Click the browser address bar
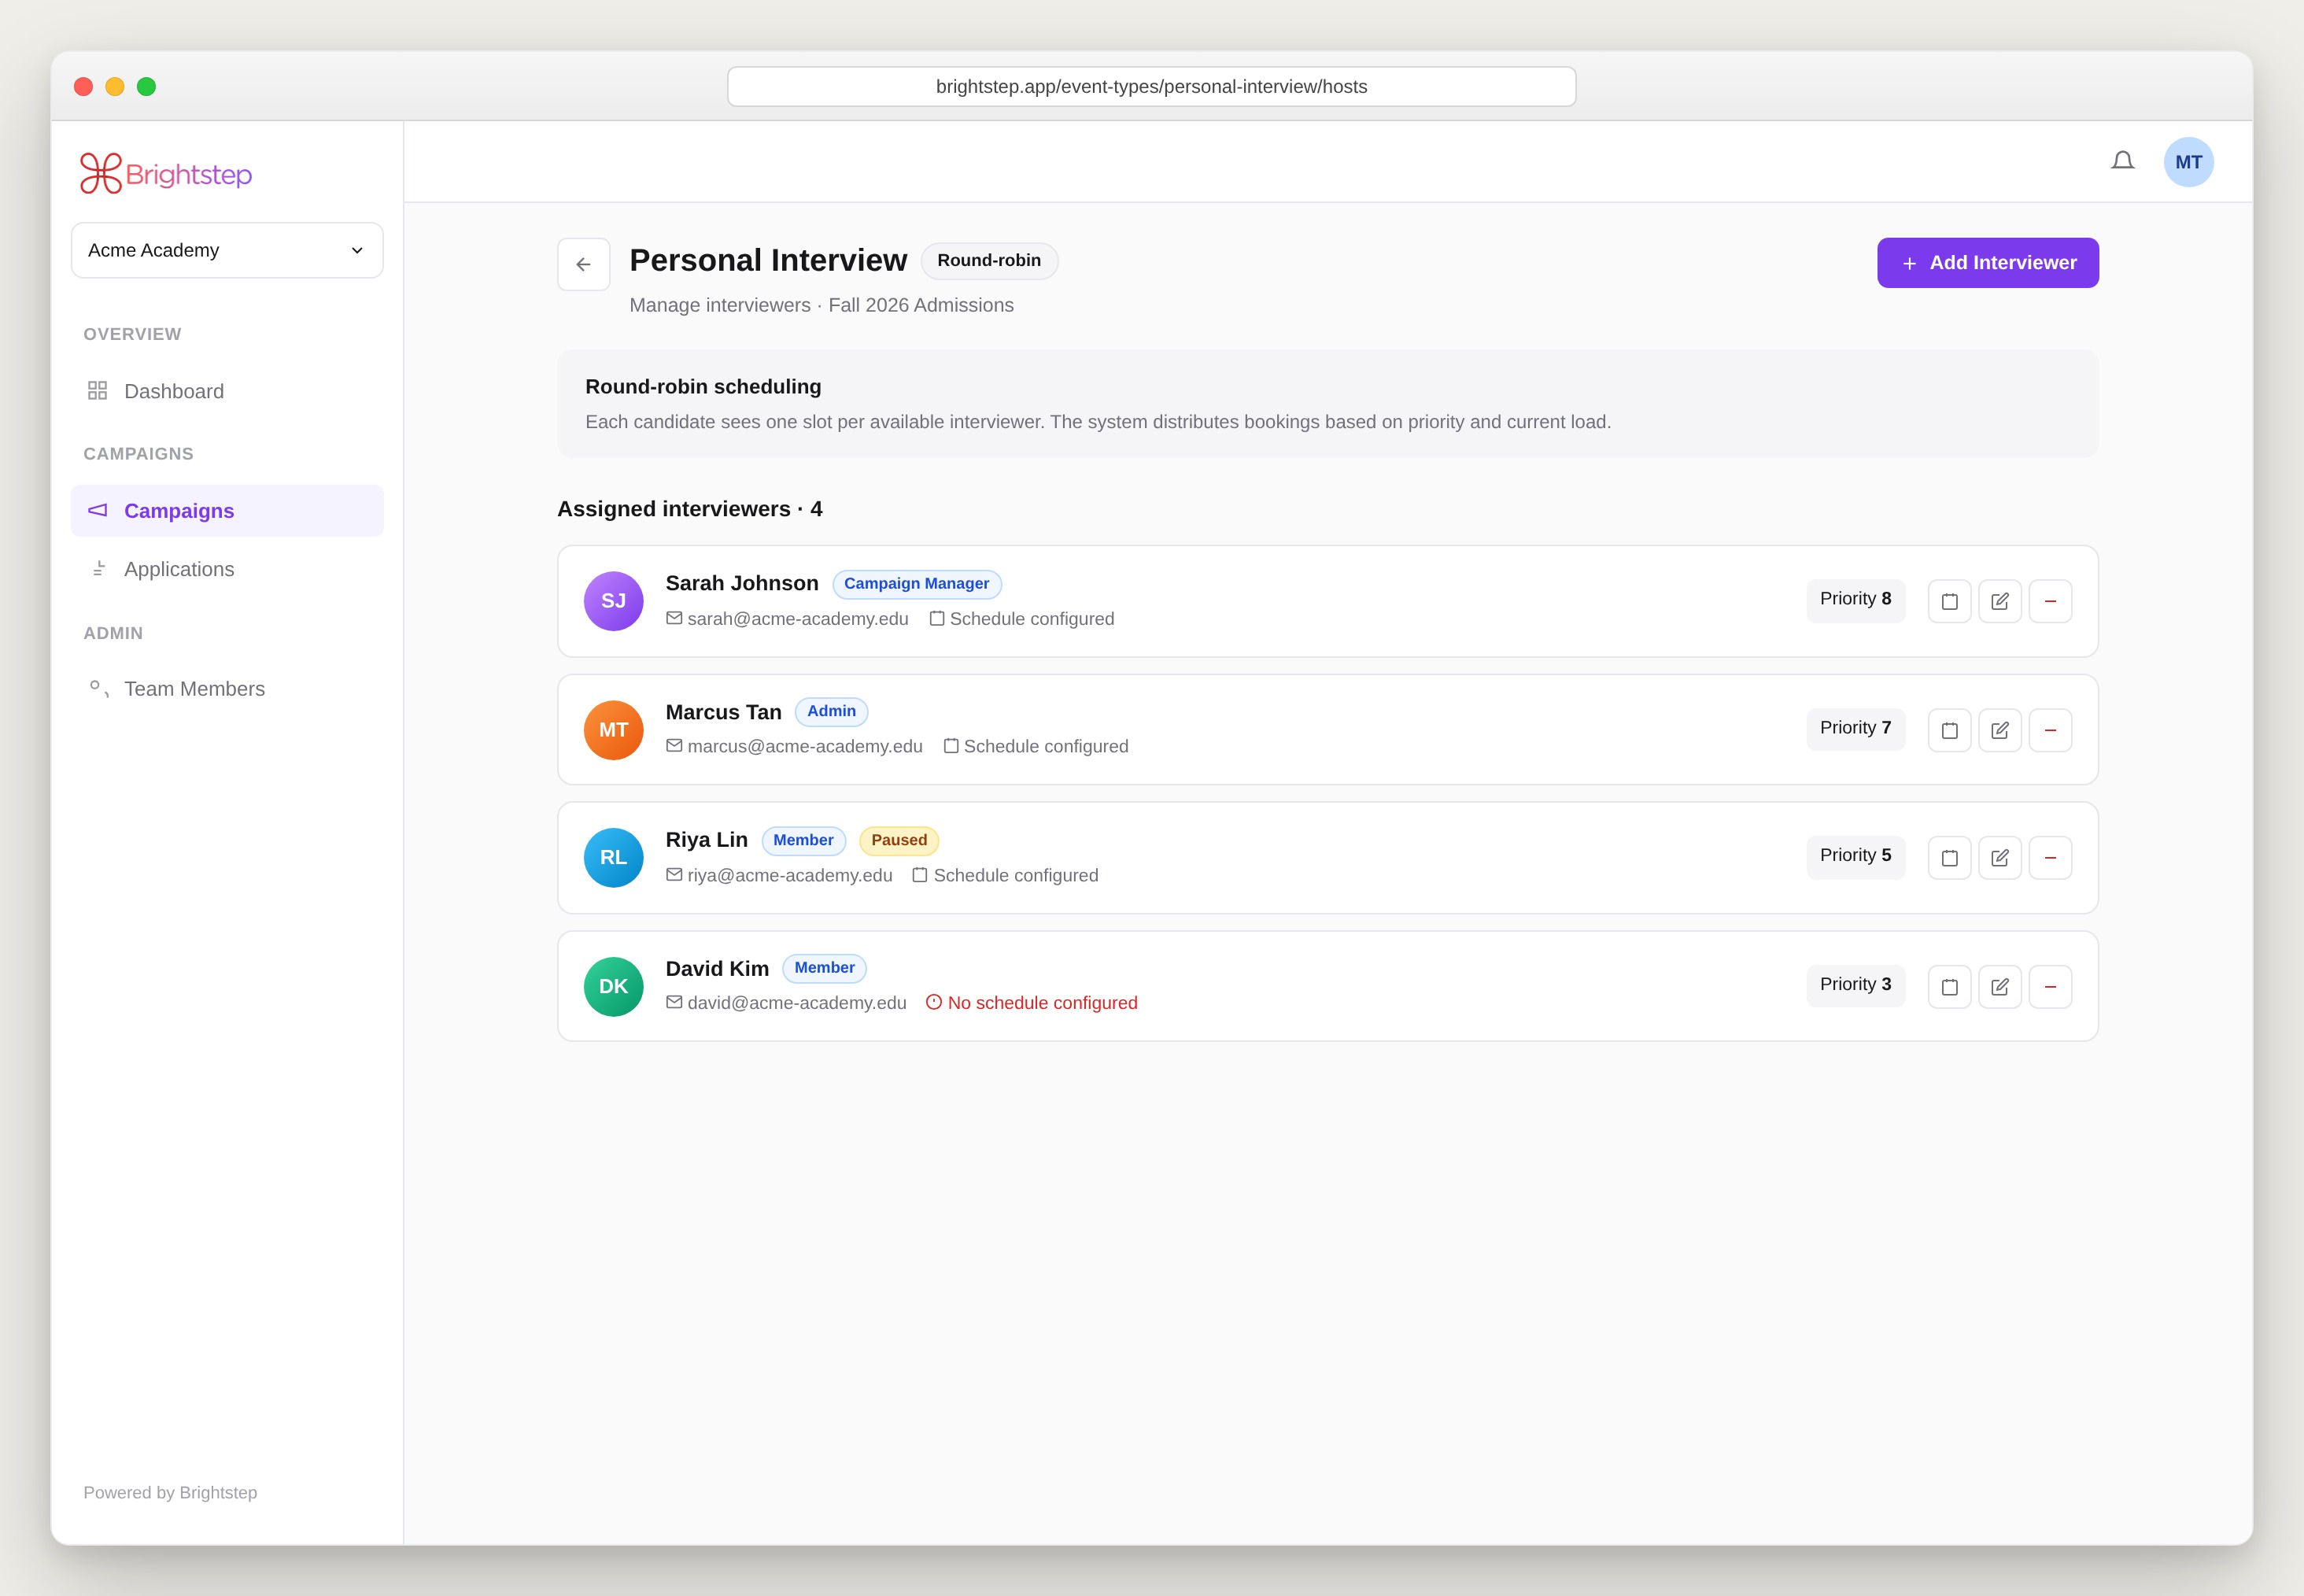This screenshot has height=1596, width=2304. point(1151,87)
